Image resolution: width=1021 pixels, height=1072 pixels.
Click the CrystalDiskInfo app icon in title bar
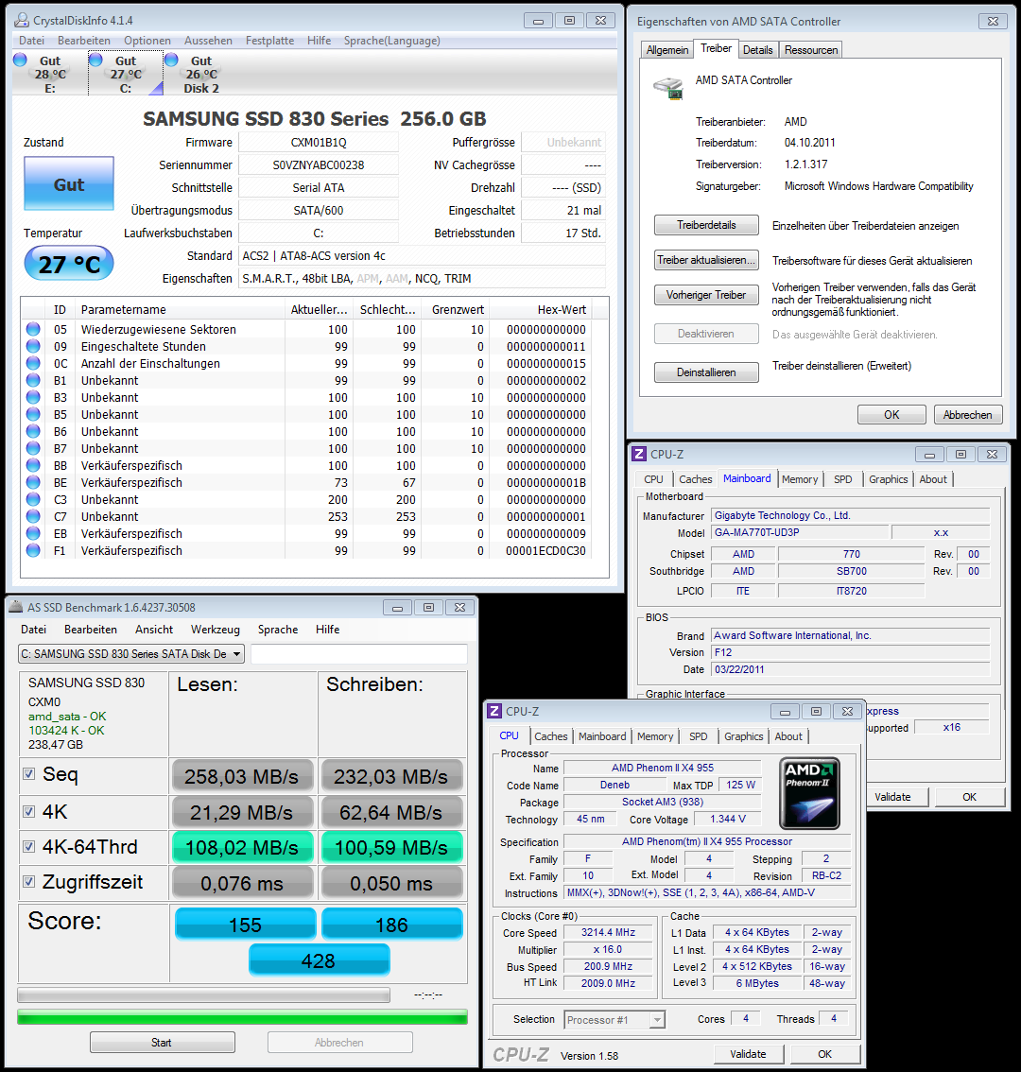(22, 20)
